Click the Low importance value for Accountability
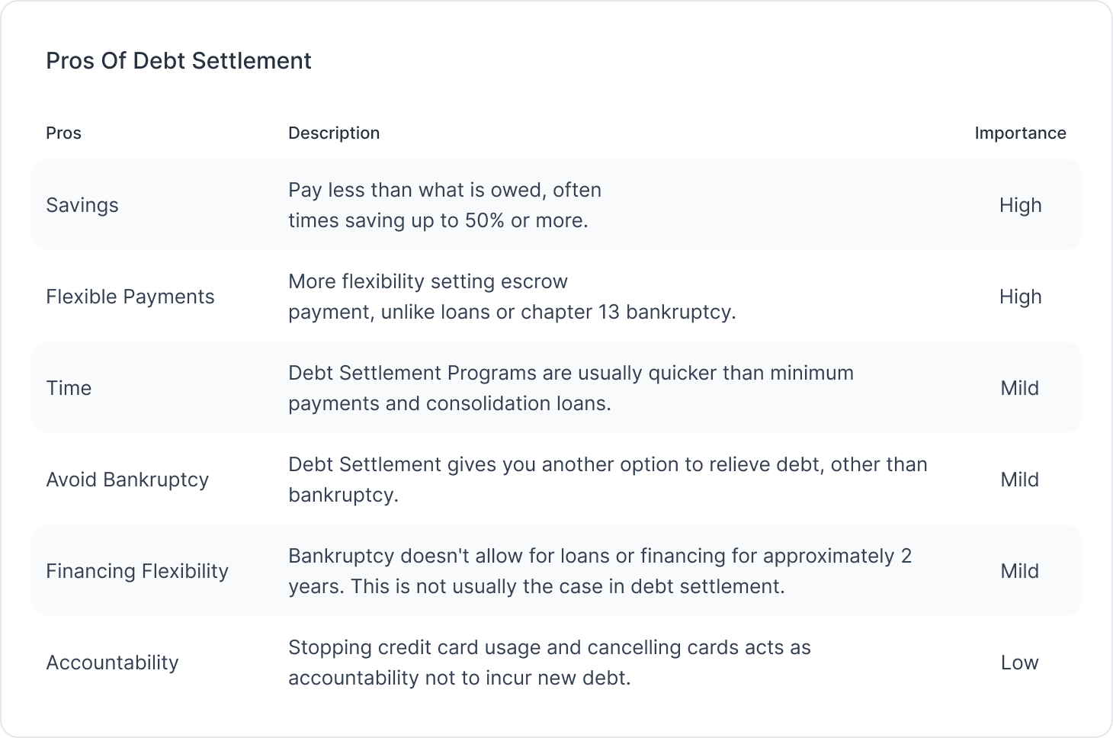 (x=1020, y=663)
